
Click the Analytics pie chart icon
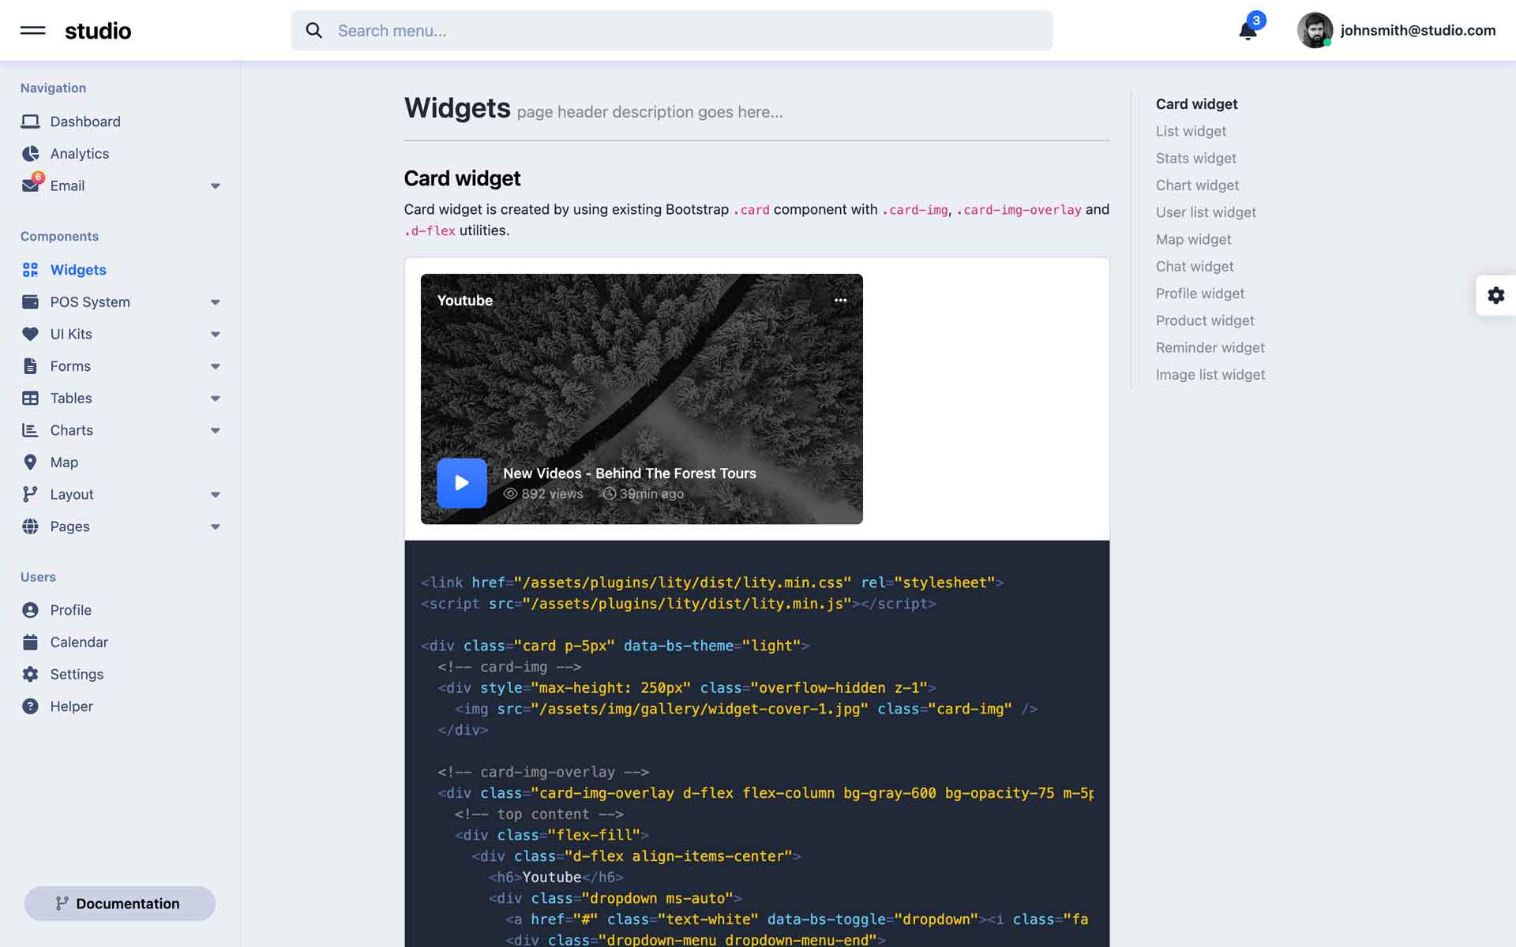tap(30, 154)
